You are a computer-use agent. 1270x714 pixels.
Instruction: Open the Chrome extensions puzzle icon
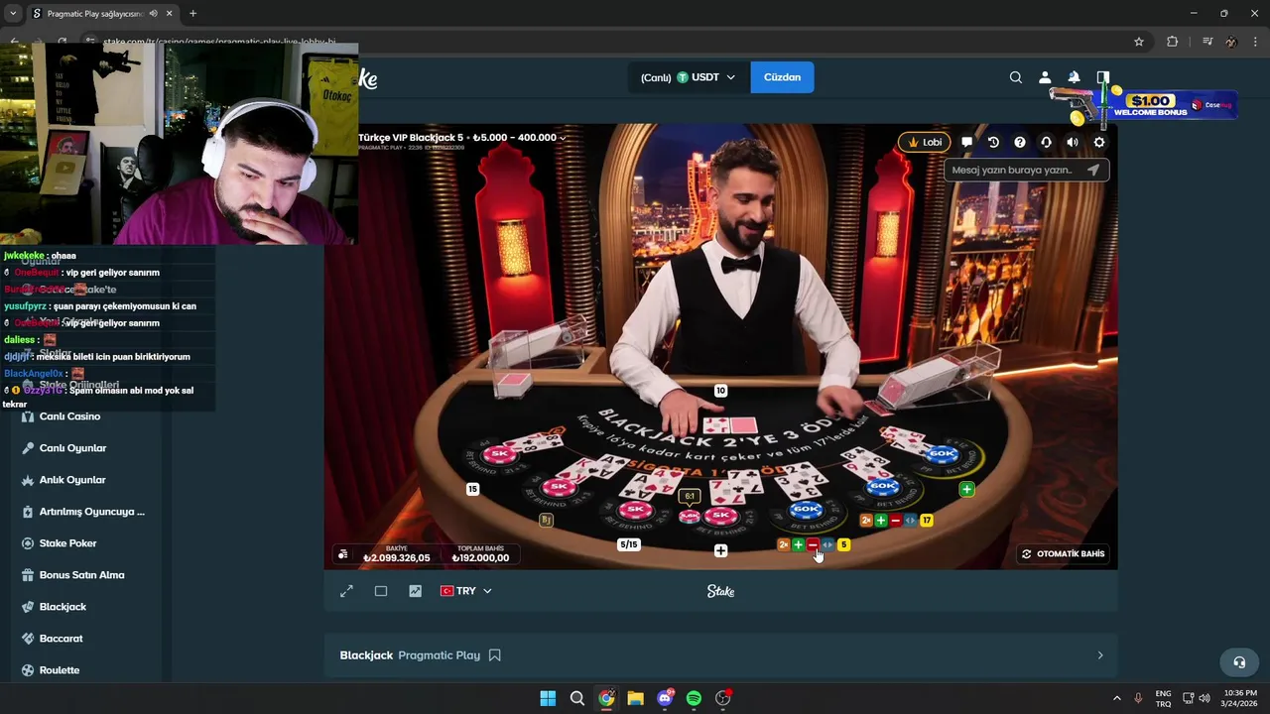(x=1173, y=42)
